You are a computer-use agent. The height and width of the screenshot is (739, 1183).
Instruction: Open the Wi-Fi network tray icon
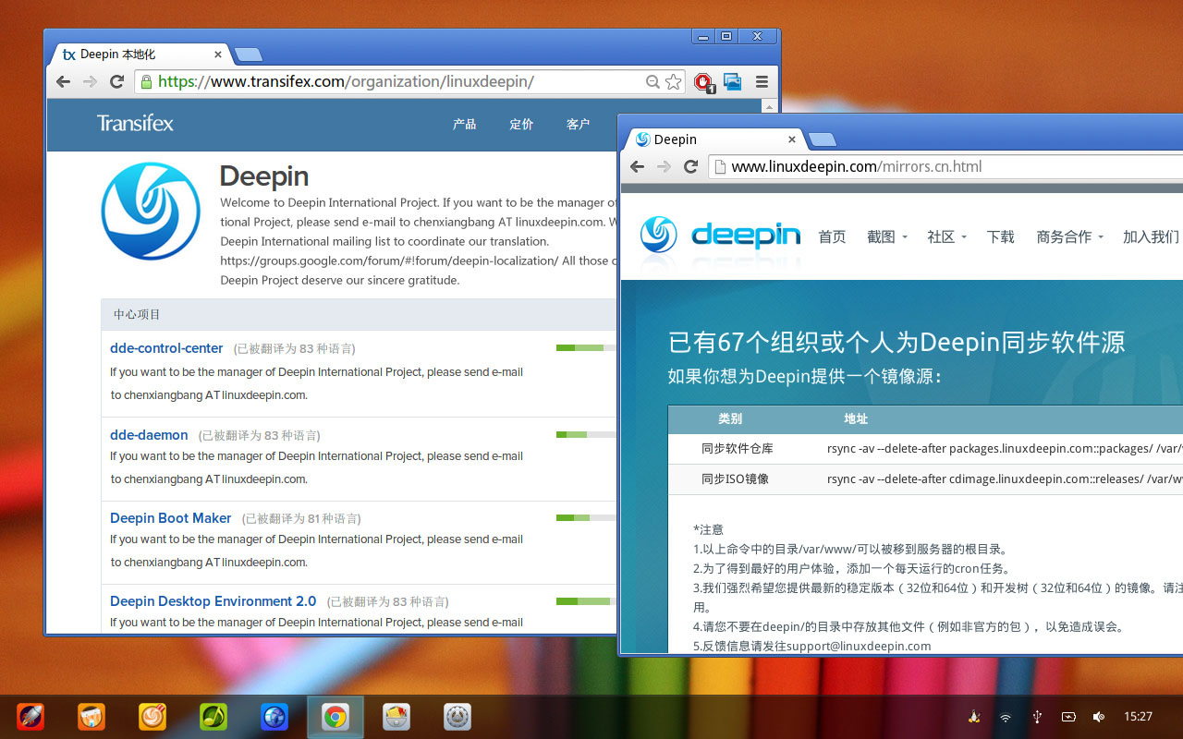tap(1006, 717)
